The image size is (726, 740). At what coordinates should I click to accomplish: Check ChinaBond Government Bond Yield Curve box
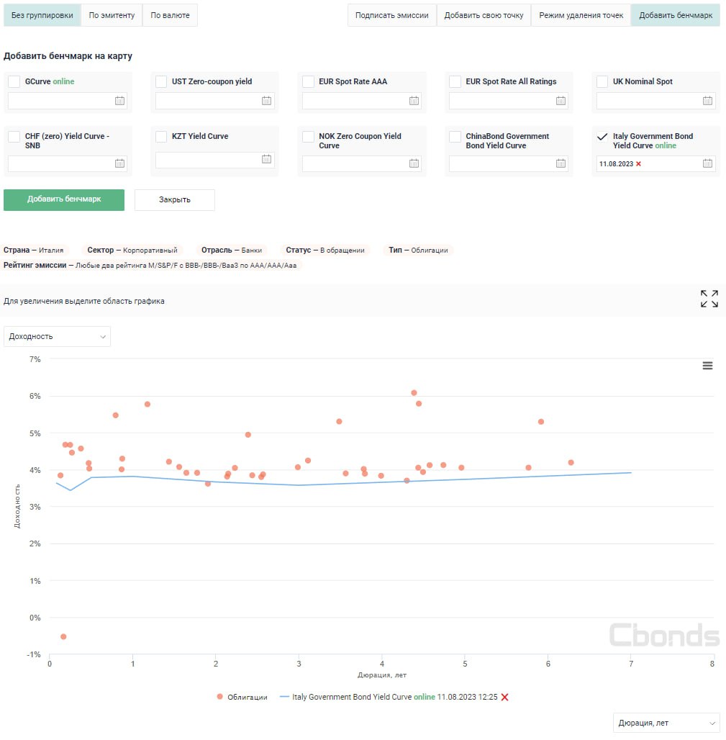point(455,137)
